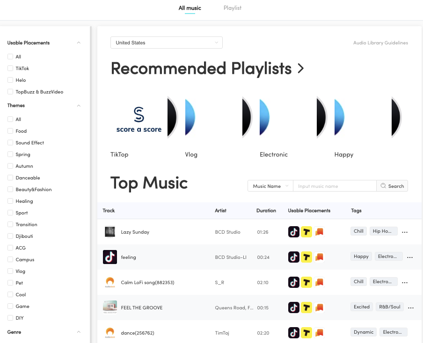This screenshot has height=343, width=423.
Task: Click the Duration column header
Action: [x=266, y=210]
